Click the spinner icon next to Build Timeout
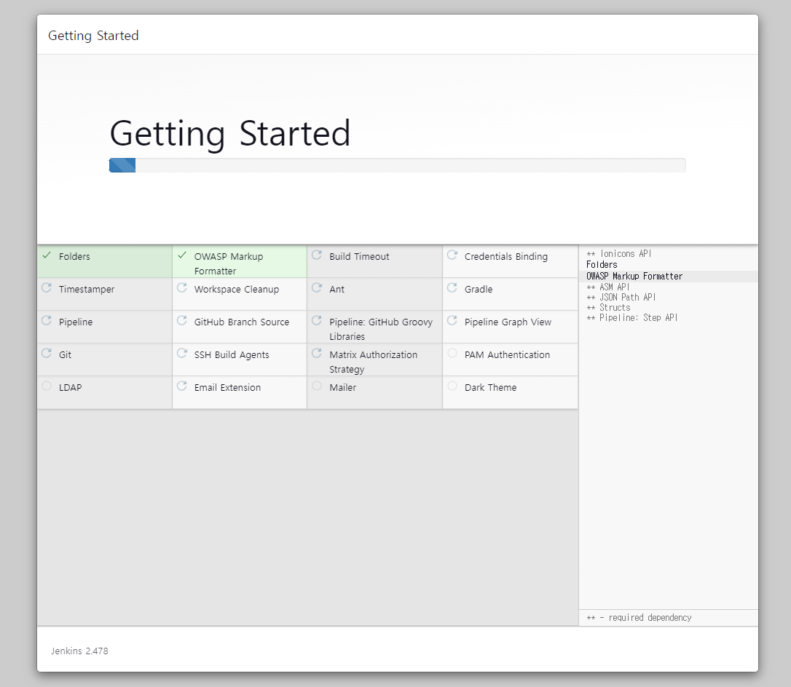 pos(317,255)
